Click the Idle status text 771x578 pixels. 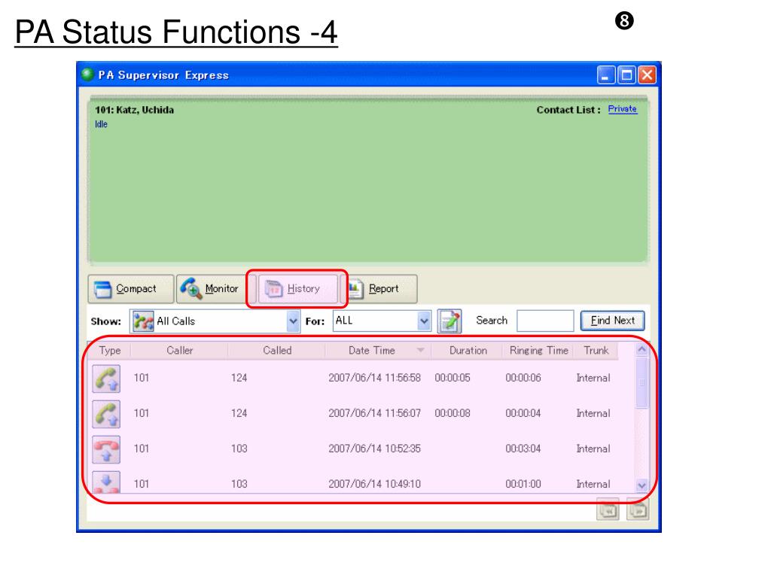coord(102,124)
